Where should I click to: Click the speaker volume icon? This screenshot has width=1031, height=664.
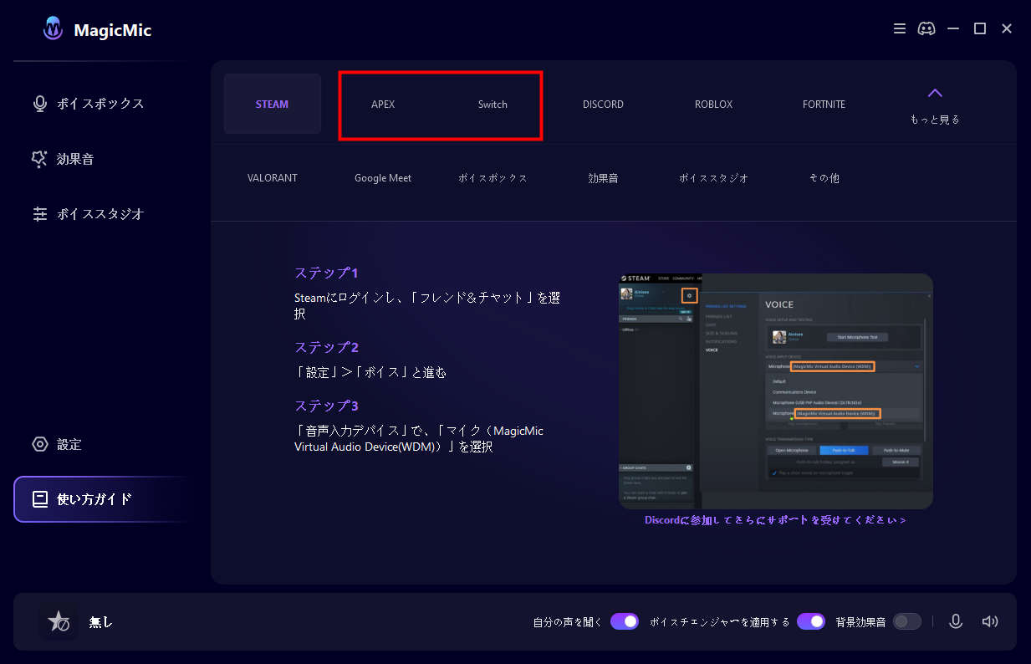(x=990, y=621)
